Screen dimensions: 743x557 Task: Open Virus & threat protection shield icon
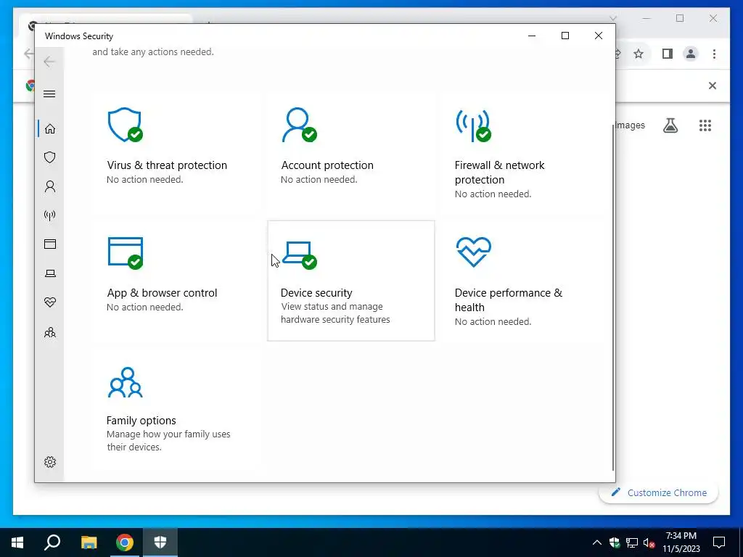[125, 125]
